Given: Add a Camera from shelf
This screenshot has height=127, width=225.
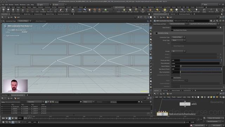Looking at the screenshot, I should pyautogui.click(x=118, y=10).
